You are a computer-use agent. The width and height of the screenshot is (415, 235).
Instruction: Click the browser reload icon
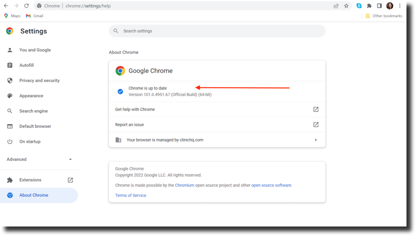coord(27,6)
